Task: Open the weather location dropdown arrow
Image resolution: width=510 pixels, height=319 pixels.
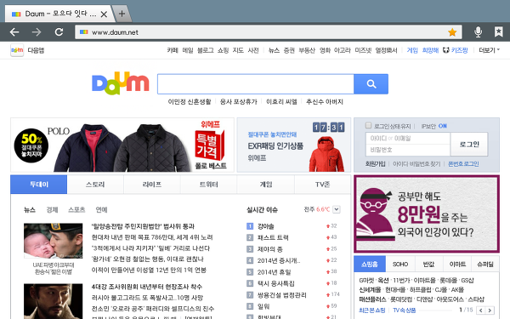Action: 337,209
